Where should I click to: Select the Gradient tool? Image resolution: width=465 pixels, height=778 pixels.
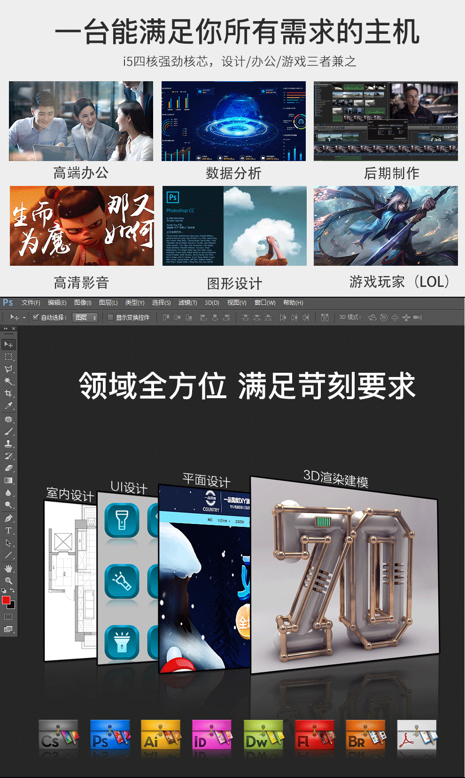coord(8,480)
